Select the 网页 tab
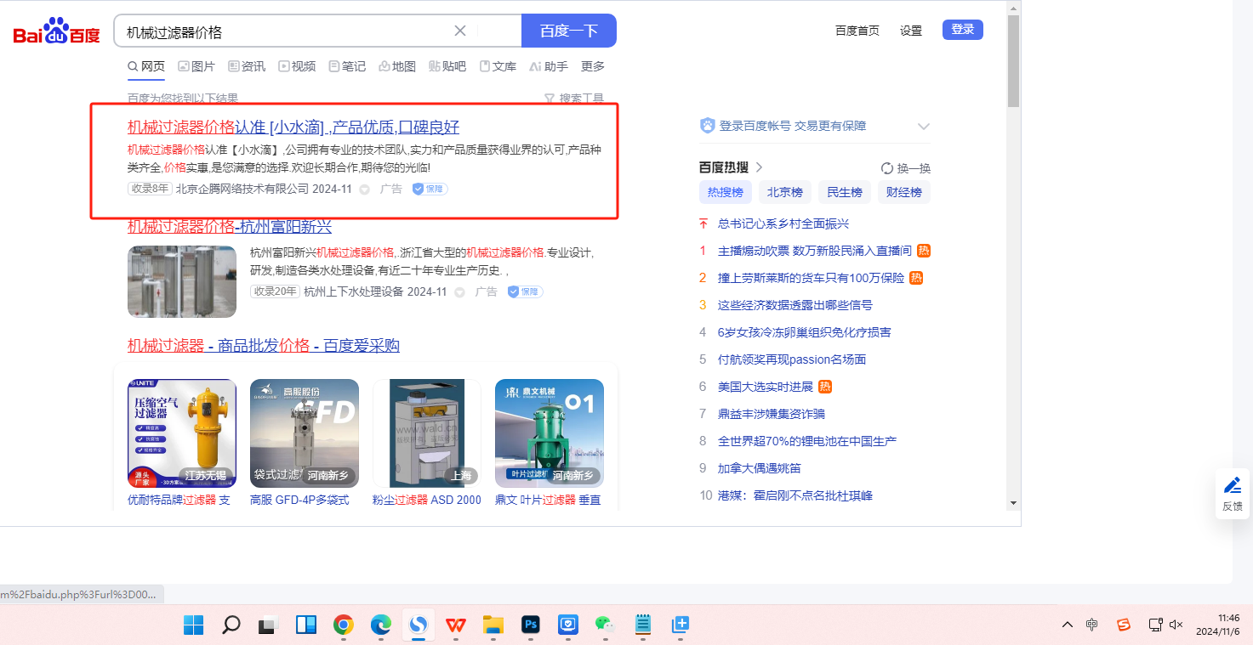This screenshot has width=1253, height=645. (146, 66)
